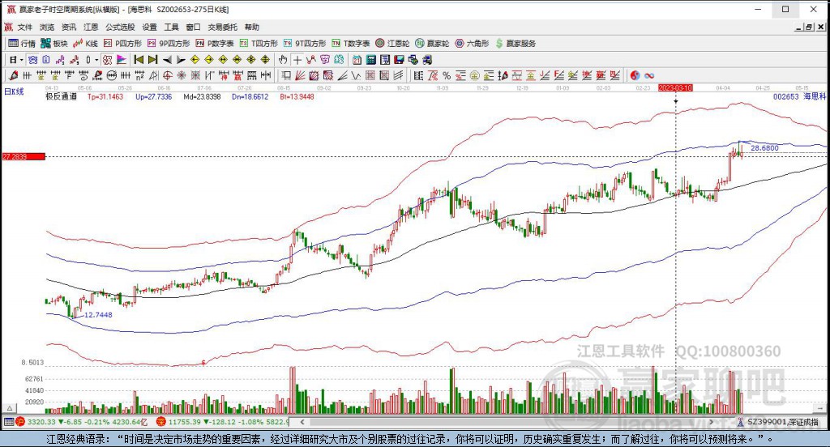Image resolution: width=830 pixels, height=447 pixels.
Task: Open the 浏览 menu
Action: (x=46, y=27)
